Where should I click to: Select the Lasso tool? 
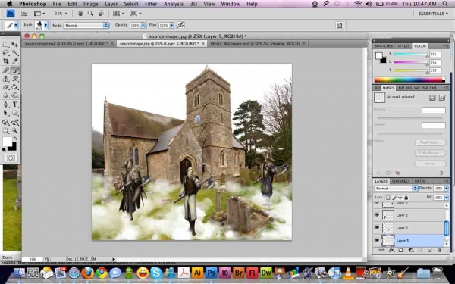tap(5, 53)
